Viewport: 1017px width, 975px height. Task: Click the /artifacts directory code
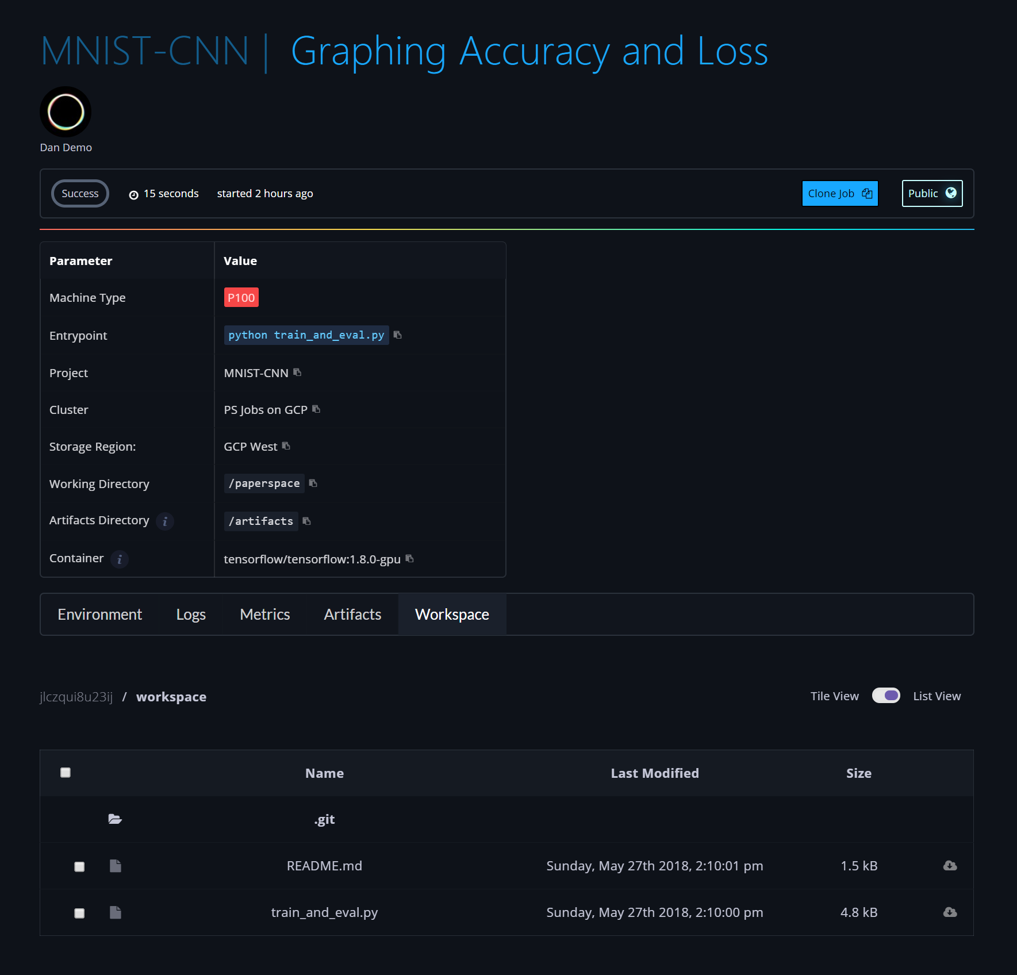(x=261, y=521)
